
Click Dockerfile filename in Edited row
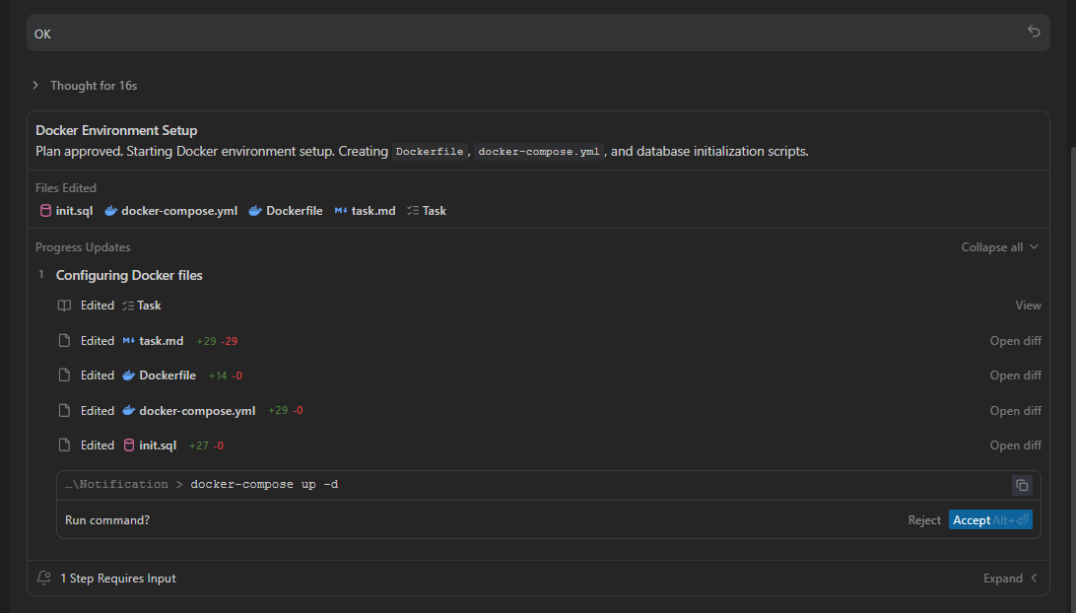pos(168,375)
